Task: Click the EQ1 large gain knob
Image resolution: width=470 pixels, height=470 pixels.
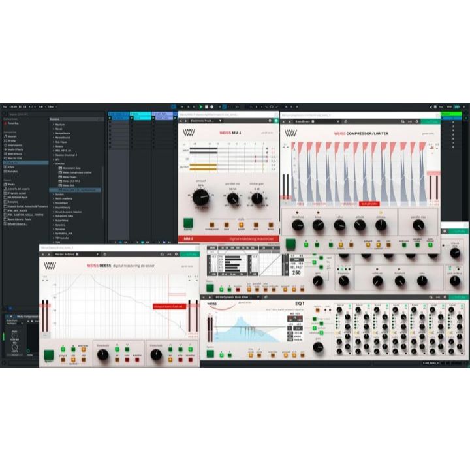Action: [x=318, y=347]
